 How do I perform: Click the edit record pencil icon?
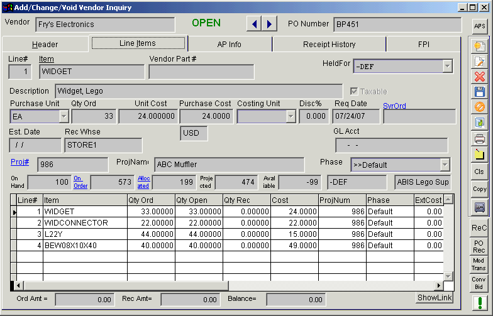coord(480,61)
